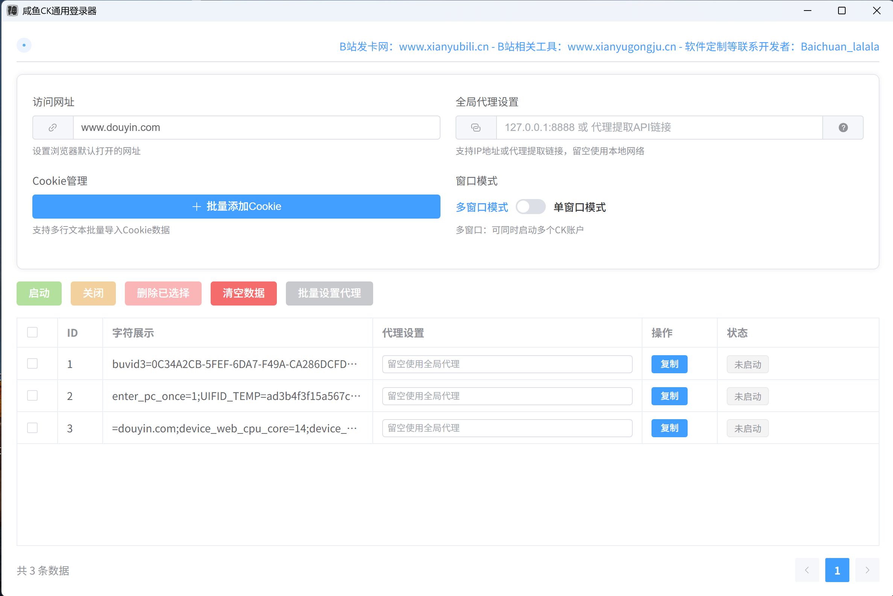
Task: Click the 未启动 status tag in row 3
Action: pos(747,428)
